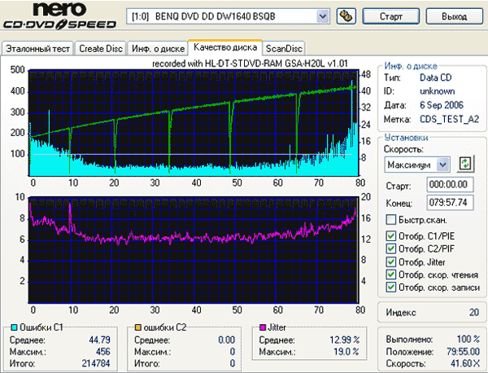Switch to the Эталонный тест tab
The image size is (488, 373).
click(37, 49)
